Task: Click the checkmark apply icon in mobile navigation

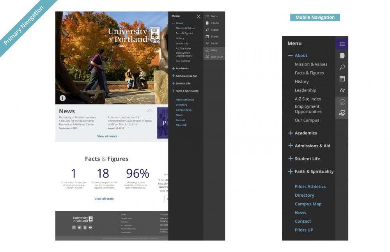Action: (x=342, y=102)
